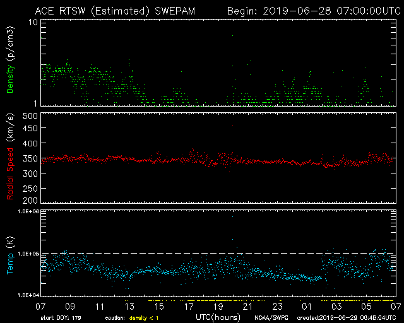Click hour 13 on the time axis
404x323 pixels.
pyautogui.click(x=129, y=305)
